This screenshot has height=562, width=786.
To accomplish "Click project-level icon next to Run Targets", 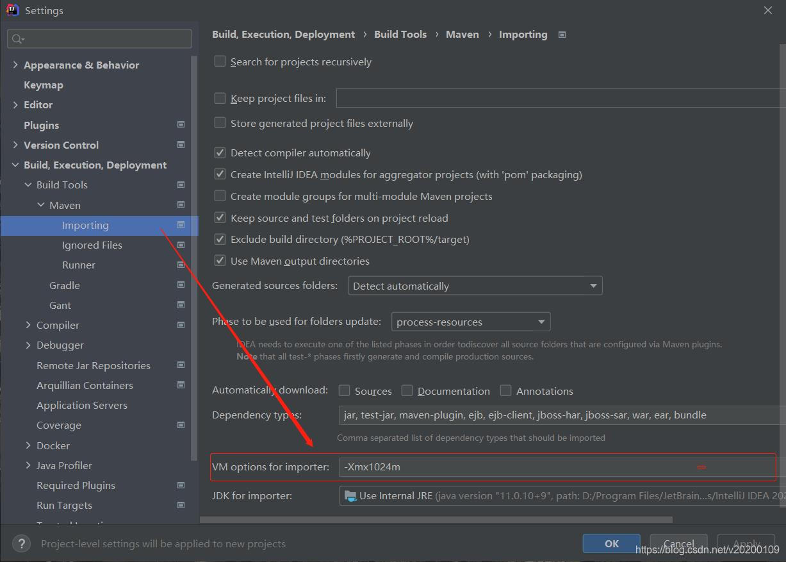I will (x=181, y=505).
